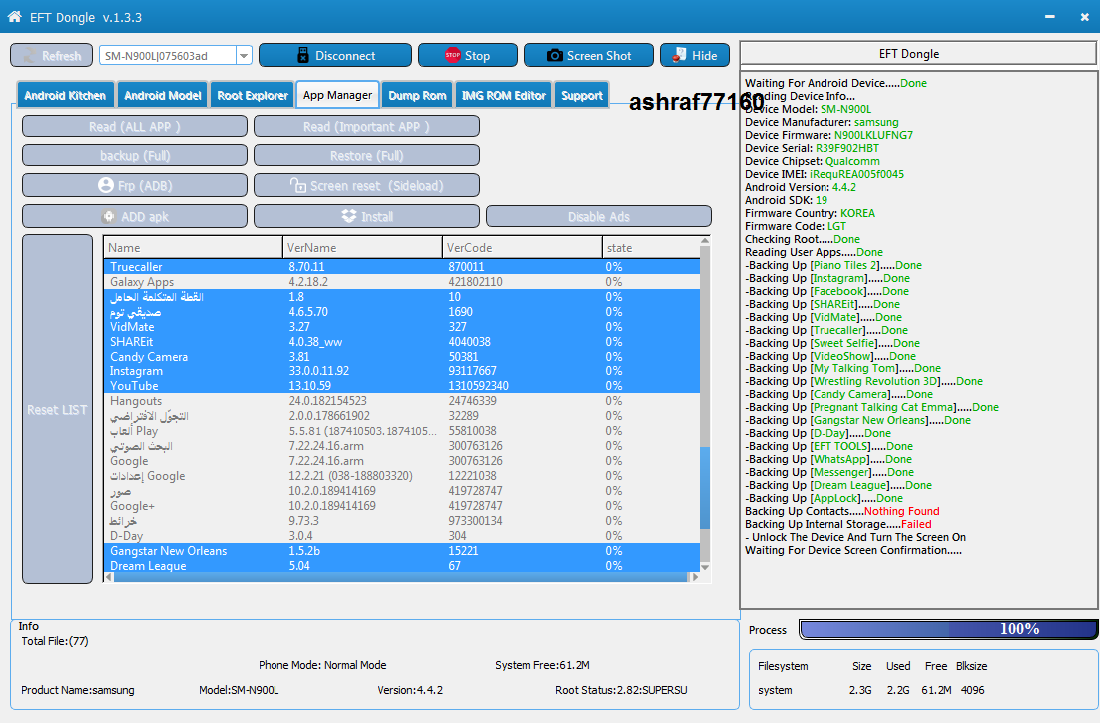This screenshot has width=1100, height=723.
Task: Click the Disable Ads button
Action: (598, 216)
